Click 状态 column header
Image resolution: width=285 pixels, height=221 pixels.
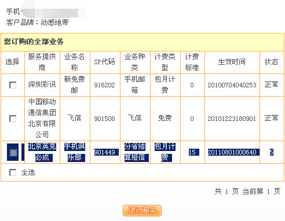click(x=271, y=62)
